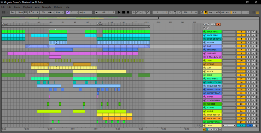
Task: Click the Scale Mode purple icon
Action: [68, 12]
